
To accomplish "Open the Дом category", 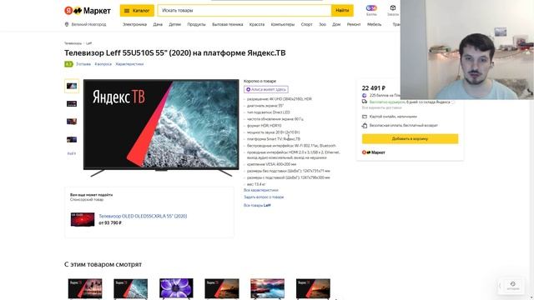I will [336, 24].
